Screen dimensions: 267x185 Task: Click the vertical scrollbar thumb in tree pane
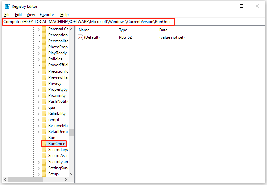pos(71,133)
